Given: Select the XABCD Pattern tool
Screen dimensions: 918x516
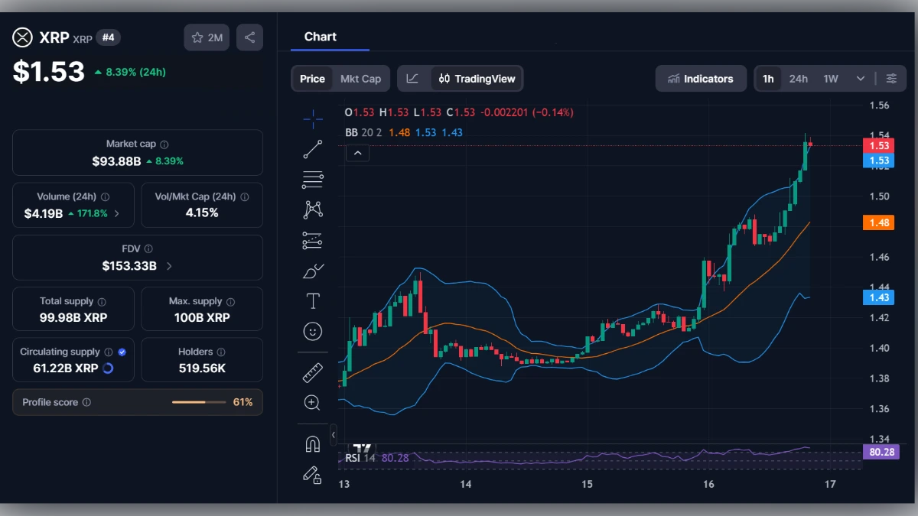Looking at the screenshot, I should 312,209.
